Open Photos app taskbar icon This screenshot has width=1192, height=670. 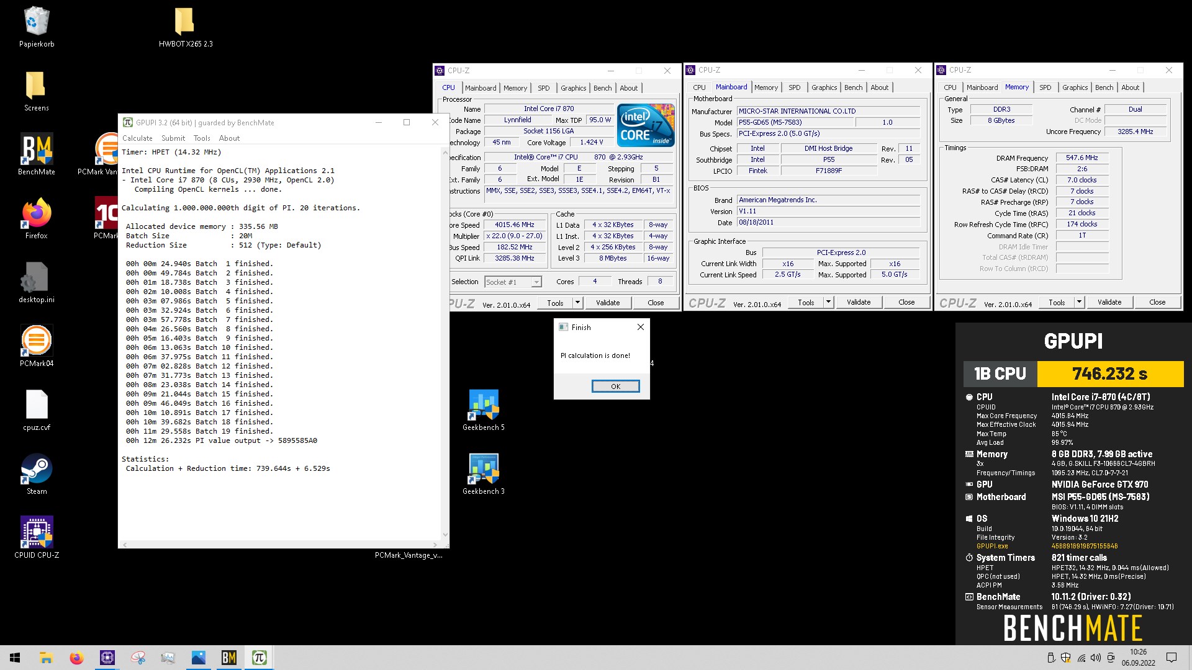pyautogui.click(x=199, y=658)
